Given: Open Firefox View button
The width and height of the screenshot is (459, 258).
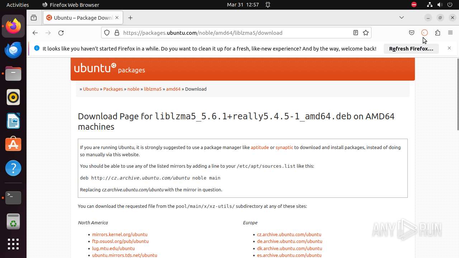Looking at the screenshot, I should 34,18.
